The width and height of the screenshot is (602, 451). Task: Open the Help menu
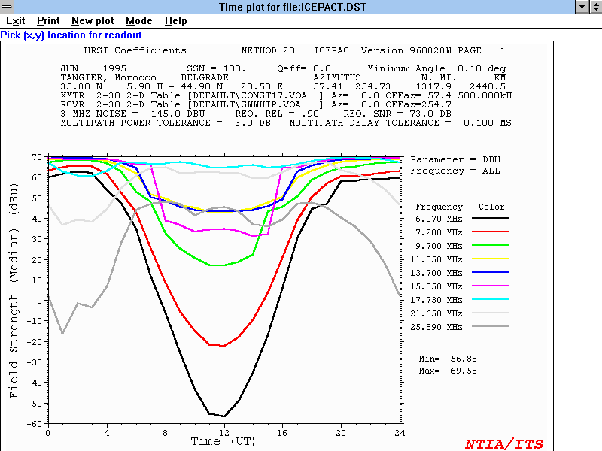pyautogui.click(x=176, y=21)
